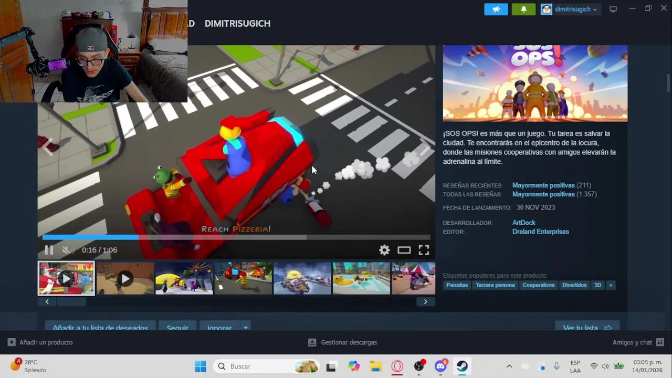This screenshot has height=378, width=672.
Task: Open recent reviews 'Mayormente positivas' (211)
Action: tap(543, 185)
